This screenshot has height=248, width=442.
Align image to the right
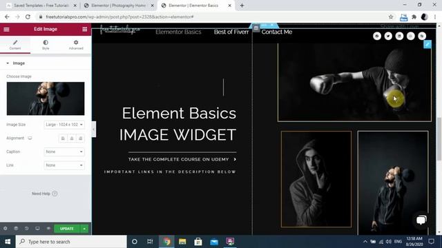pyautogui.click(x=80, y=138)
